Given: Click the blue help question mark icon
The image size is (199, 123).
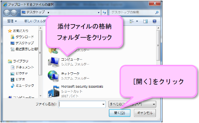Looking at the screenshot, I should click(x=154, y=21).
